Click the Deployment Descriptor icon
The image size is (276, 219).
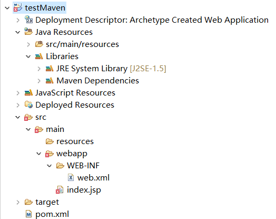(28, 20)
